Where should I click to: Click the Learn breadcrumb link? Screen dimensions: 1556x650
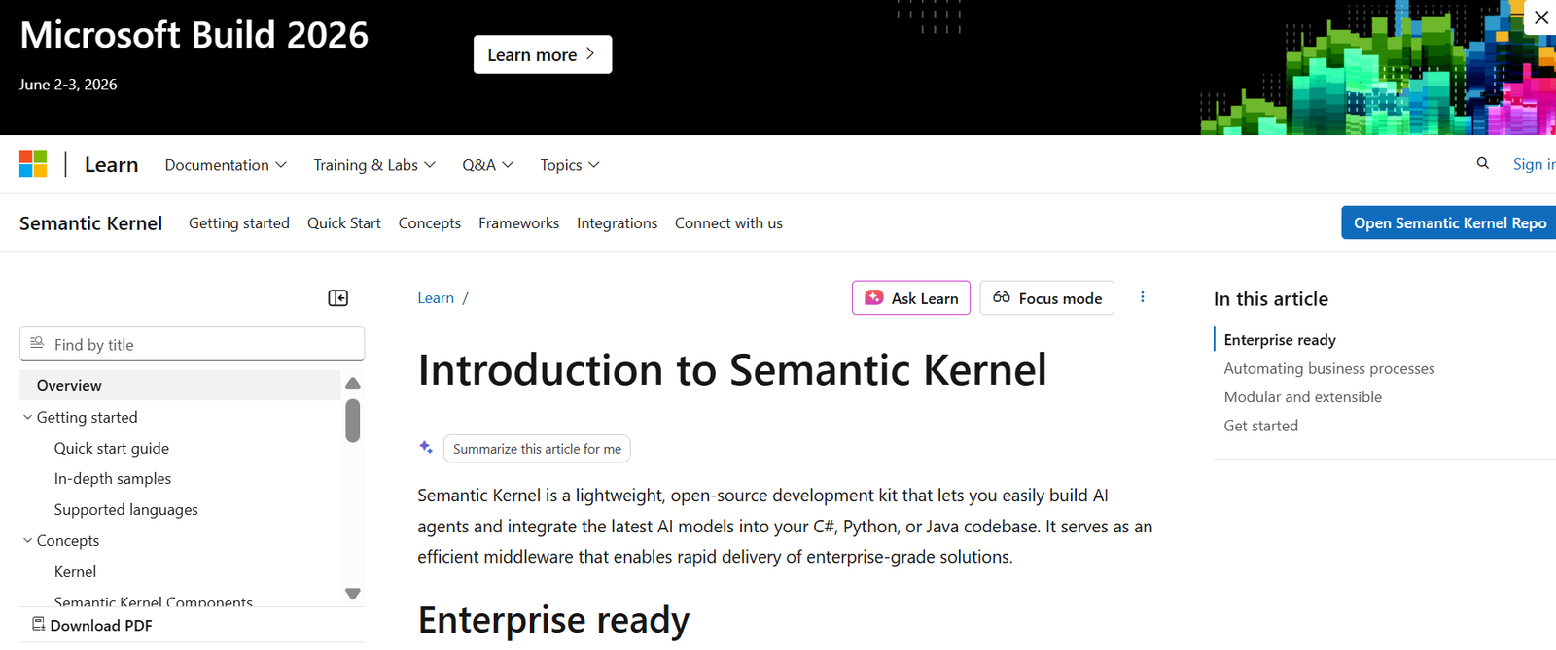(x=436, y=298)
